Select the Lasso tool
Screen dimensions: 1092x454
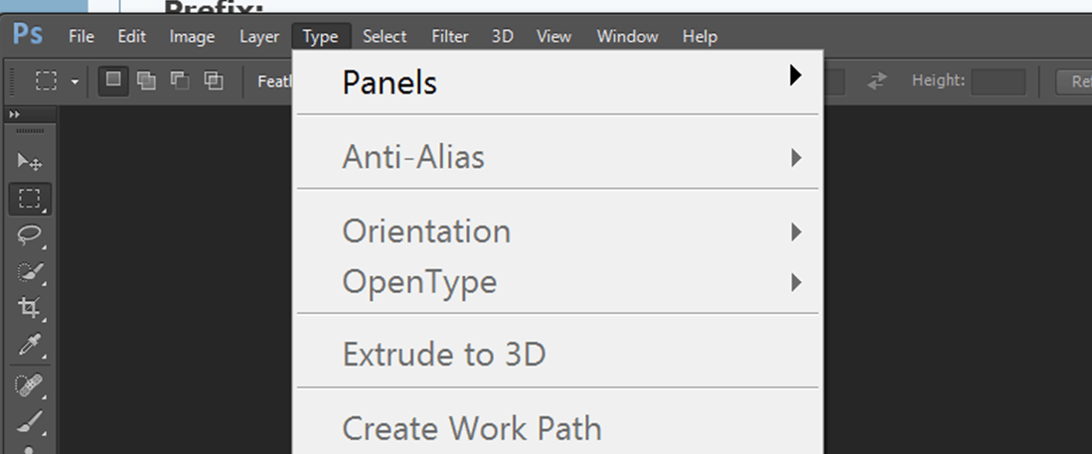[x=30, y=234]
